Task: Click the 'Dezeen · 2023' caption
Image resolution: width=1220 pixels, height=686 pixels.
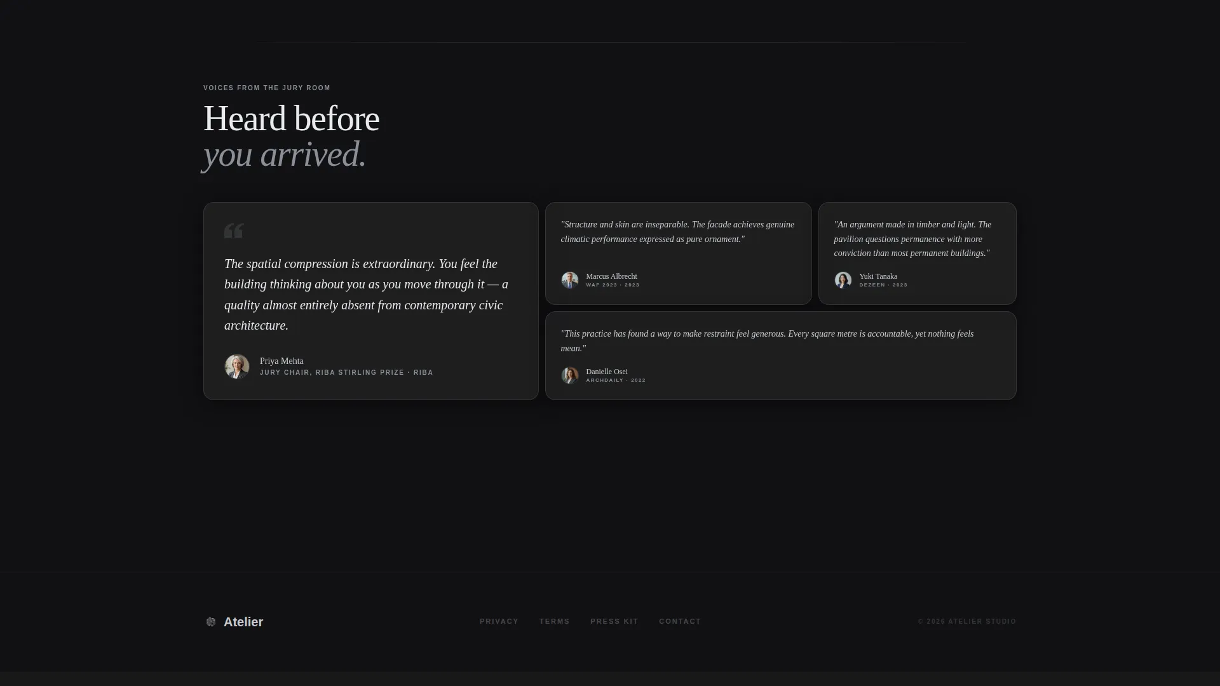Action: pos(883,285)
